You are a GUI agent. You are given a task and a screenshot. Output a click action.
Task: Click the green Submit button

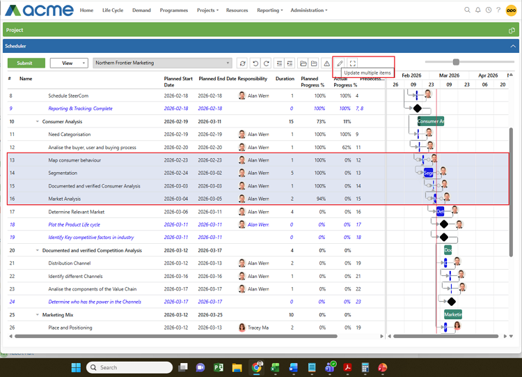point(26,63)
